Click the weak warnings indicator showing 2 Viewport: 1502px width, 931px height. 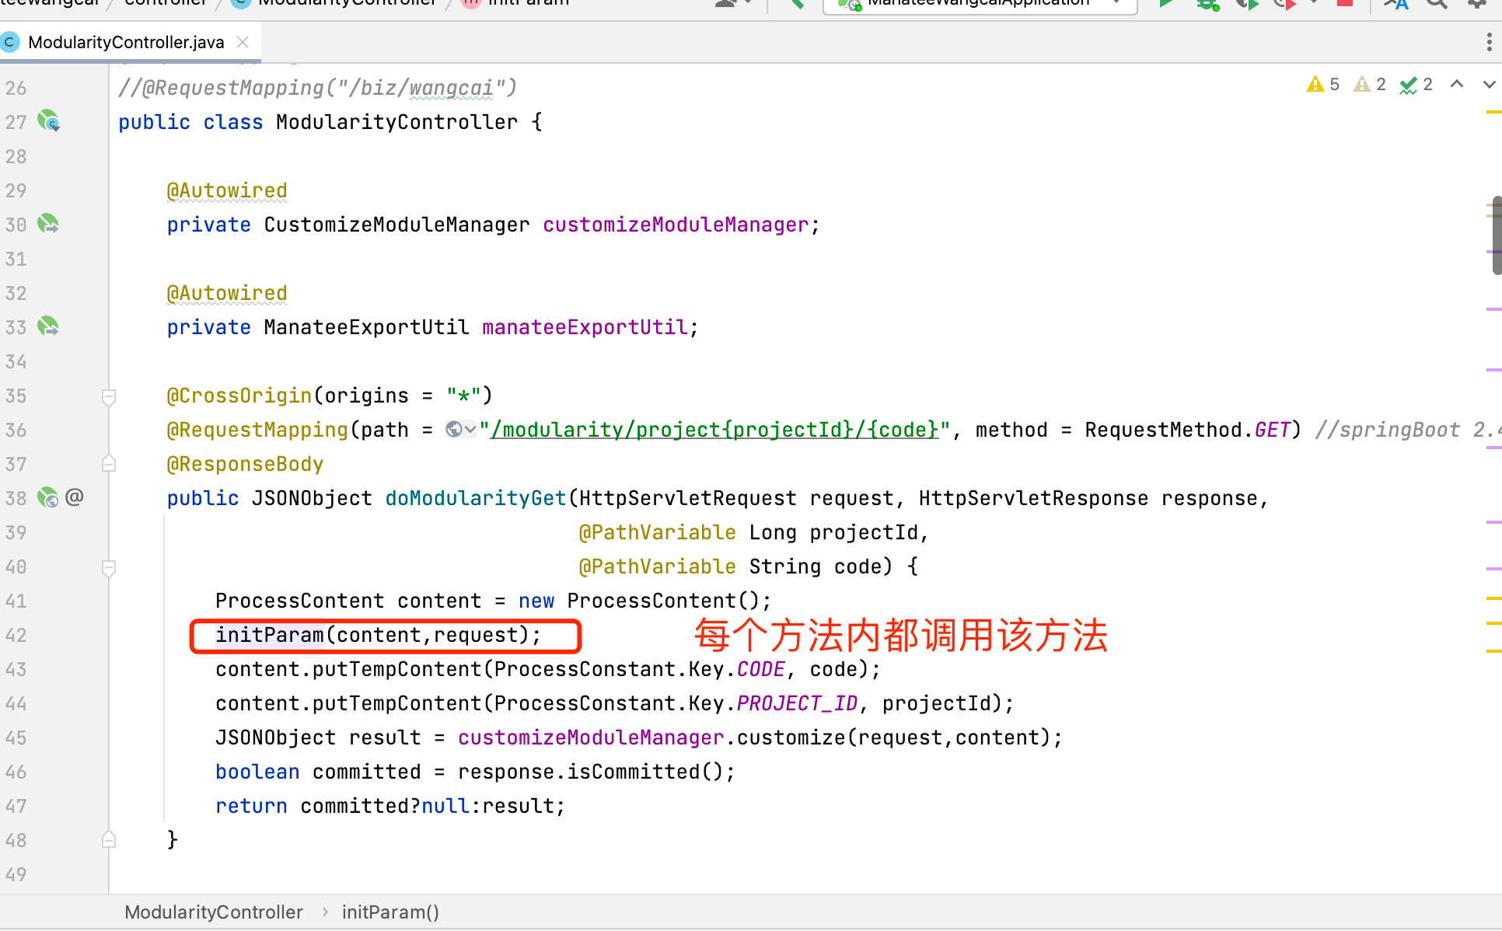click(x=1370, y=84)
